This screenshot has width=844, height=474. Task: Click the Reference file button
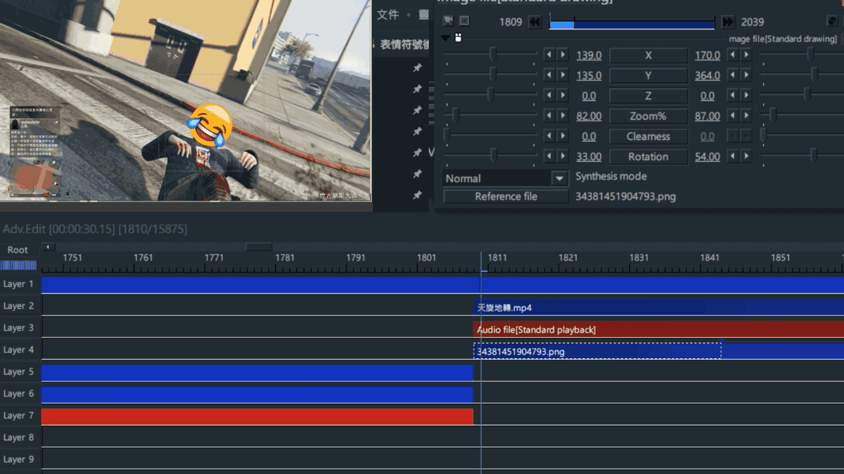click(x=506, y=196)
